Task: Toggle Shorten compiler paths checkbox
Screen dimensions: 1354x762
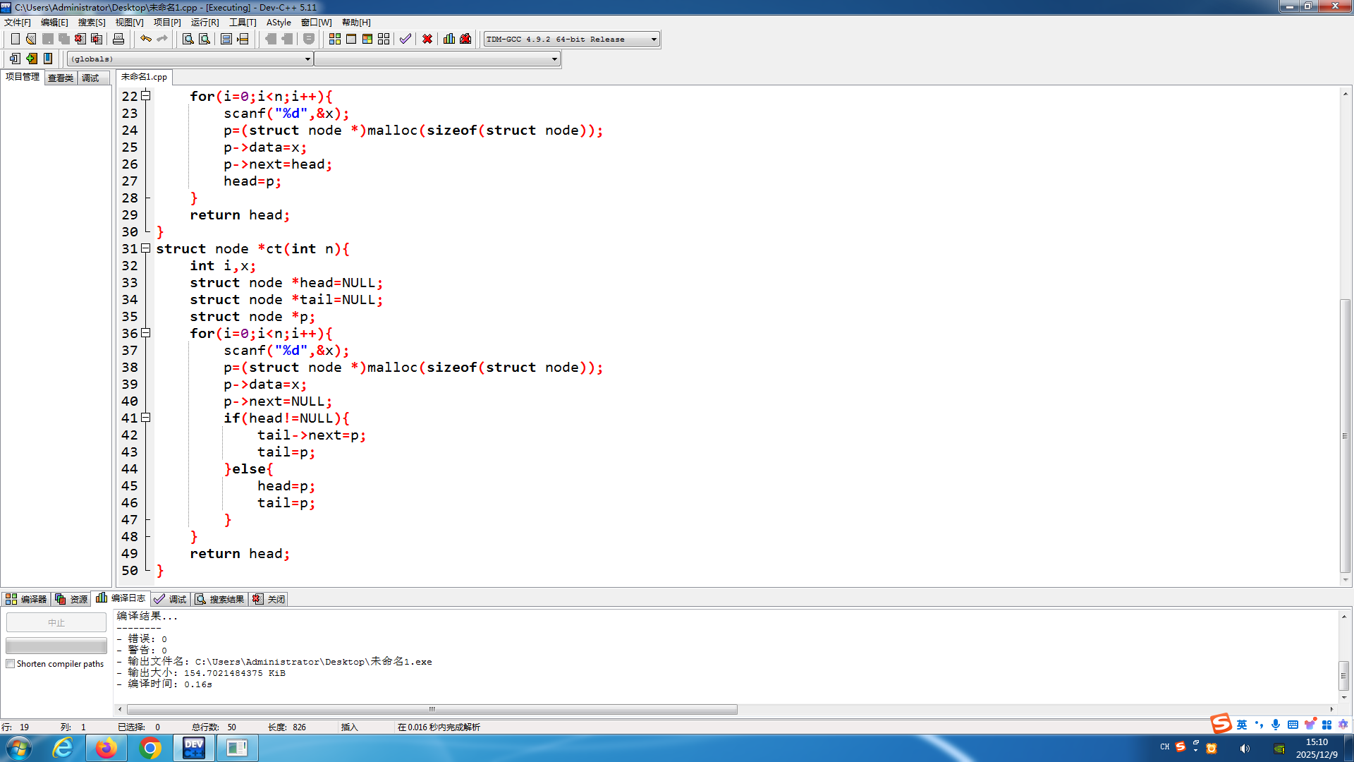Action: coord(11,664)
